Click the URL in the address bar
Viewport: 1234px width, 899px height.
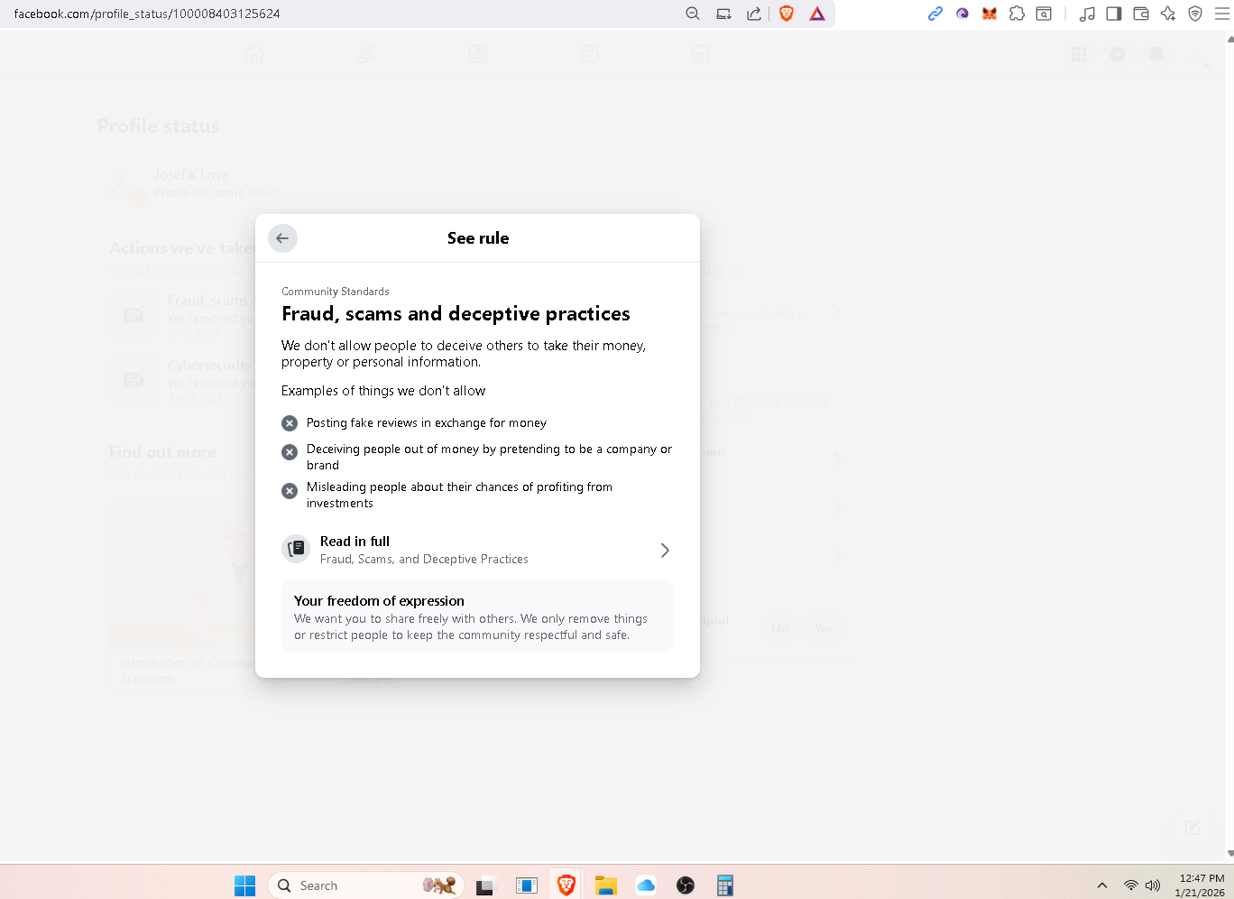(147, 14)
